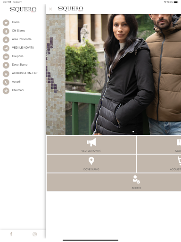
Task: Tap the megaphone icon beside VEDI LE NOVITA
Action: pyautogui.click(x=6, y=48)
